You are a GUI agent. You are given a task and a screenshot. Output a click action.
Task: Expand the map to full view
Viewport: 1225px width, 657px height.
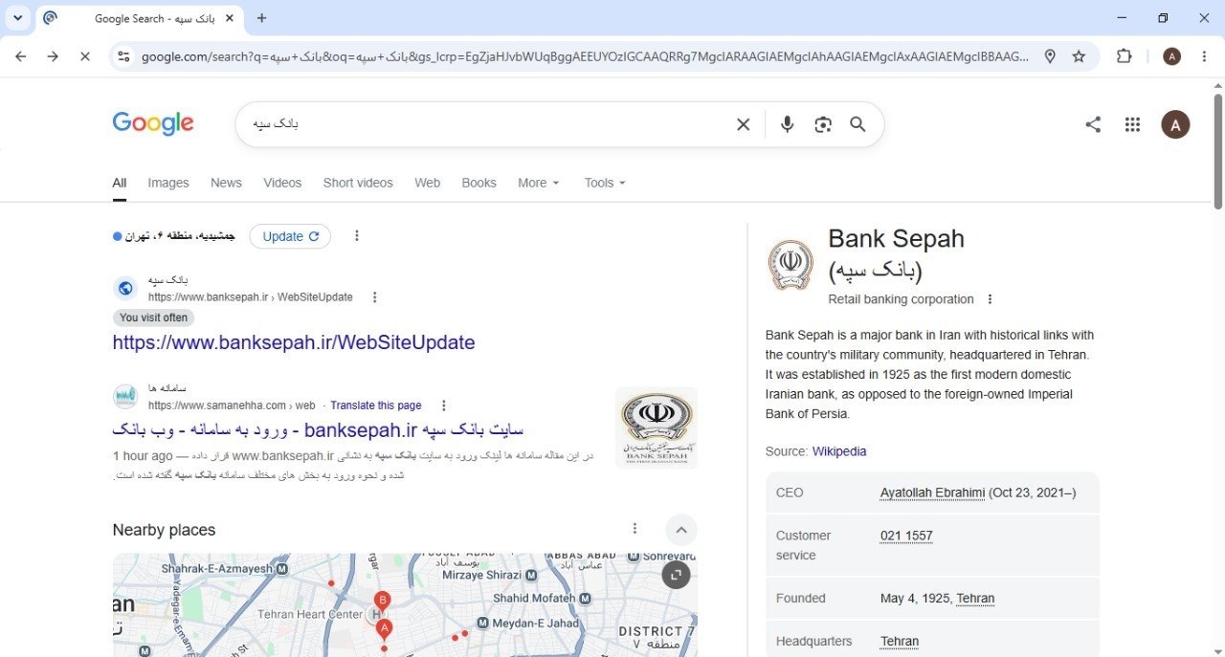(676, 574)
